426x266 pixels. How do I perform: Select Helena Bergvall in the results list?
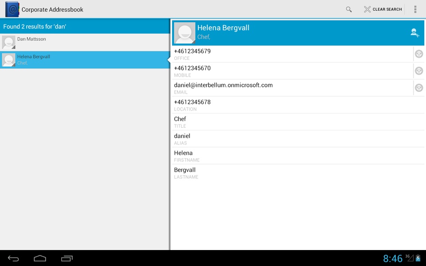point(85,60)
